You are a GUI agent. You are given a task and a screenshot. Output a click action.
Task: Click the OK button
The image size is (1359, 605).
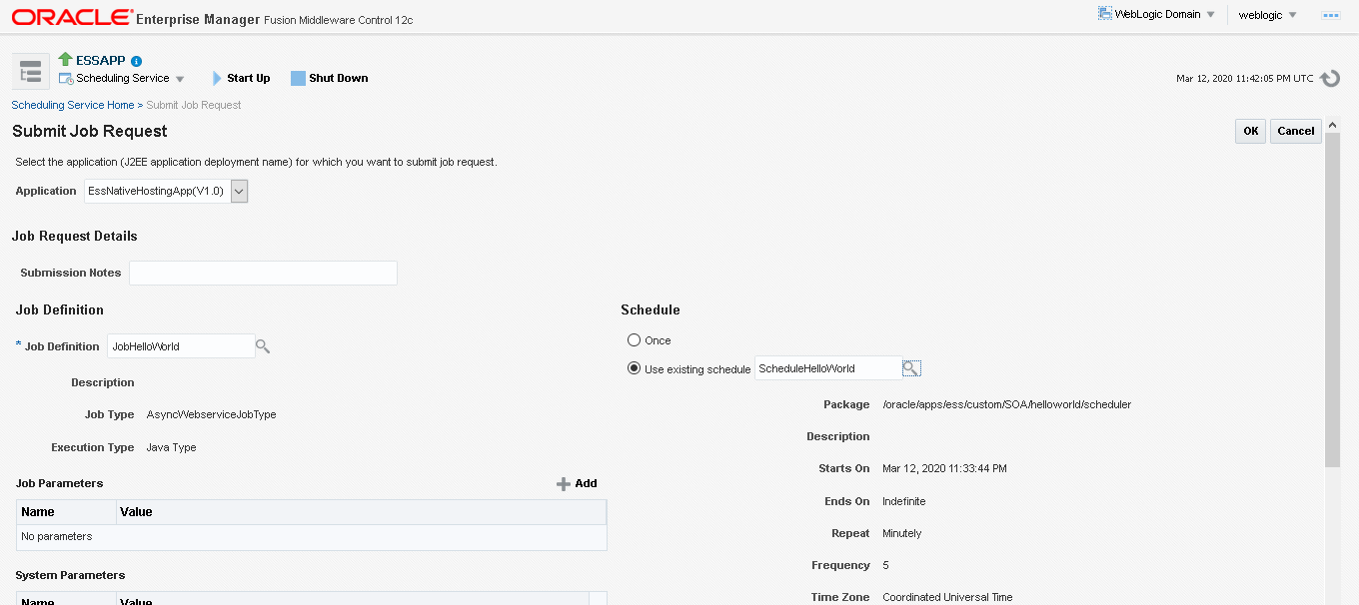point(1249,131)
